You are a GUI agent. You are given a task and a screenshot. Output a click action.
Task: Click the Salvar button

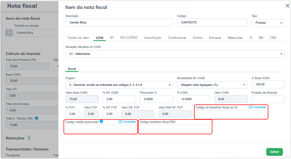click(275, 152)
